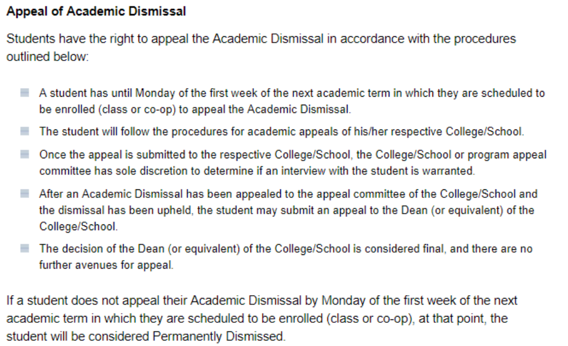Click the bullet icon beside "The student will follow"
This screenshot has height=346, width=568.
24,131
